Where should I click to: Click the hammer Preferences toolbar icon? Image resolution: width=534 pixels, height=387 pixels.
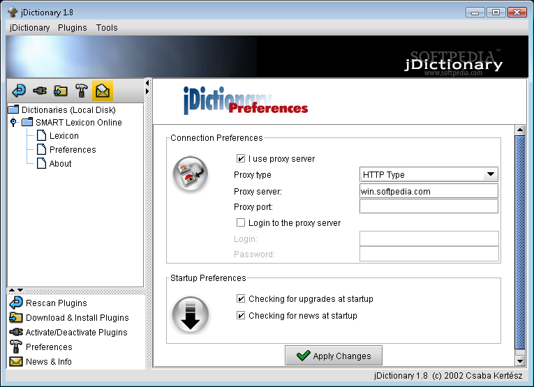pyautogui.click(x=82, y=91)
